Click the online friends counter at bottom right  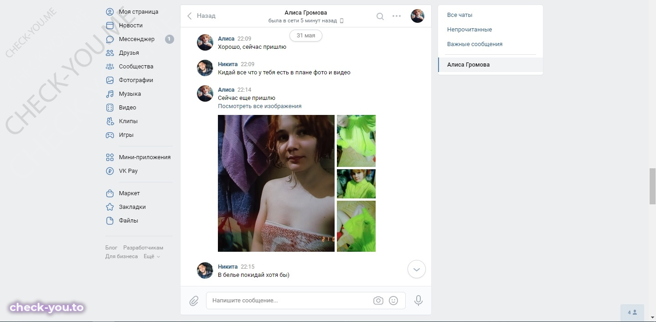[x=632, y=312]
